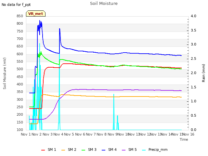Click the Nov 7 date label
The image size is (208, 156).
91,134
